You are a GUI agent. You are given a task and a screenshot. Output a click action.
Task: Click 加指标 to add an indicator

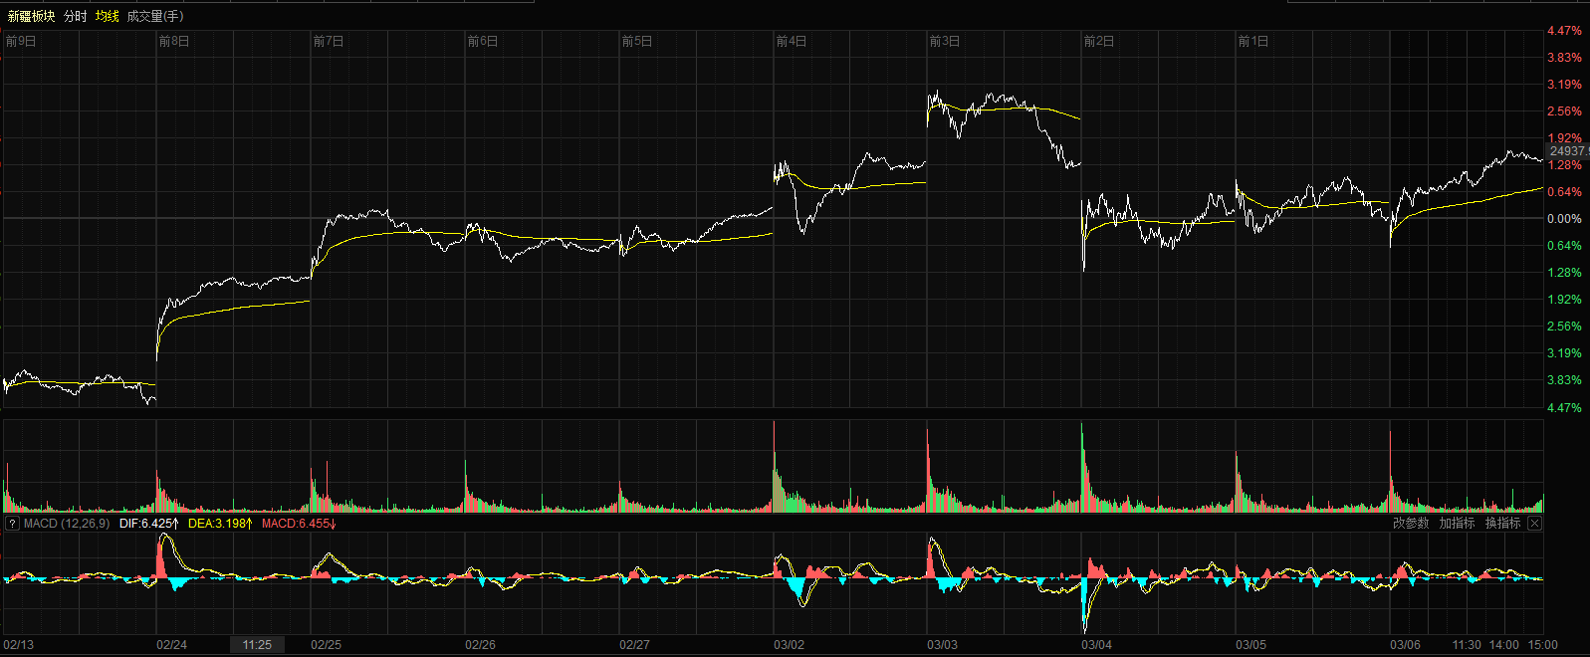pos(1457,524)
